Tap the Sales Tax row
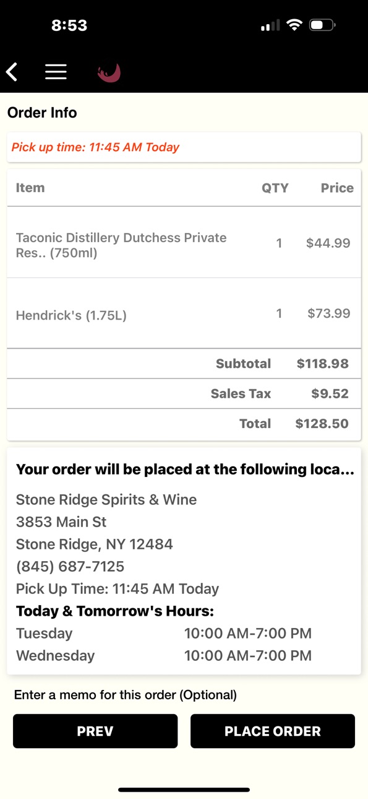The image size is (368, 799). pos(184,394)
